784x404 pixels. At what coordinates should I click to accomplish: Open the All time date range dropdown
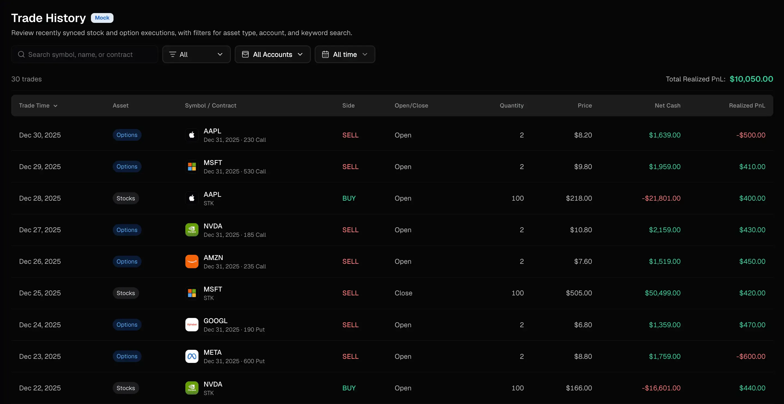click(x=345, y=54)
